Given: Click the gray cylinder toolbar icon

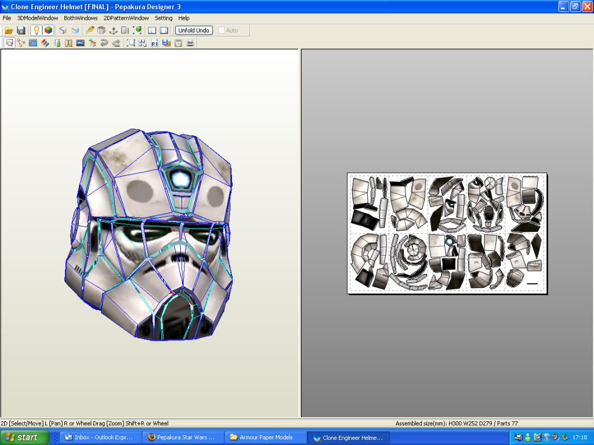Looking at the screenshot, I should (101, 30).
